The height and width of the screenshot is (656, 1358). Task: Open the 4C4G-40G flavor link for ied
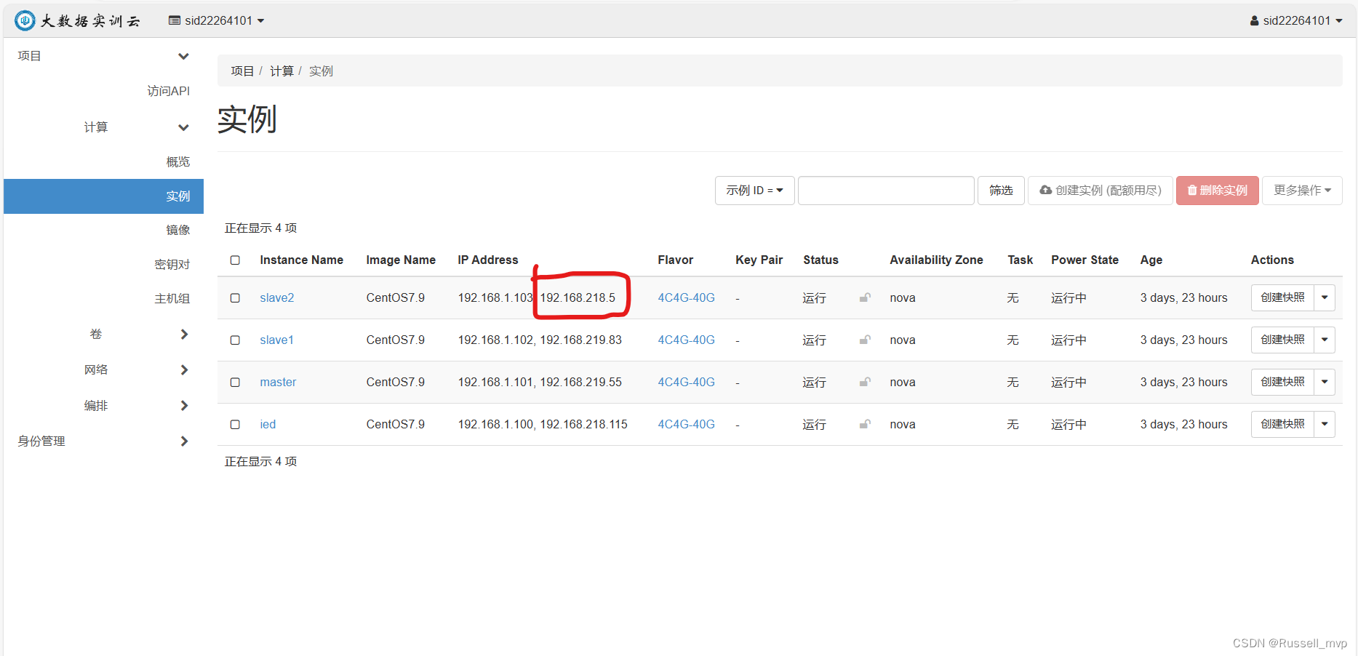[686, 425]
